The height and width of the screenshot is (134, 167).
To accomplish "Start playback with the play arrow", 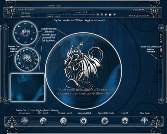I will click(106, 15).
